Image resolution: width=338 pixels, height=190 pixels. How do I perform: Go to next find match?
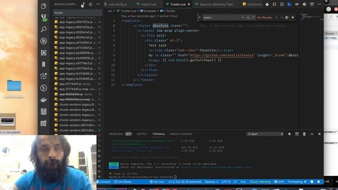[x=281, y=17]
